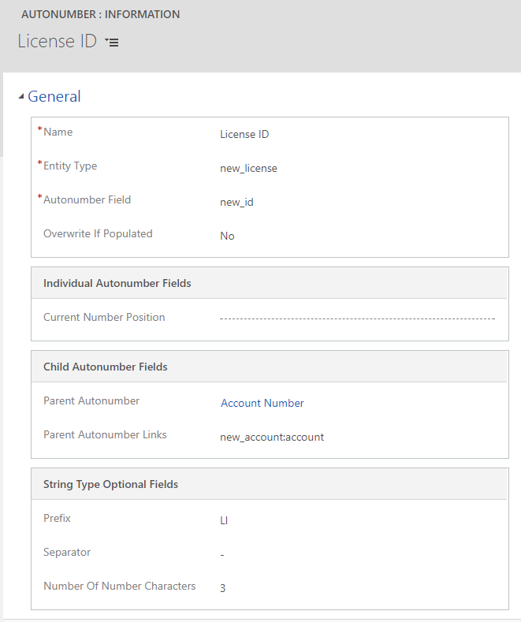This screenshot has width=521, height=622.
Task: Open the License ID record menu icon
Action: click(x=112, y=43)
